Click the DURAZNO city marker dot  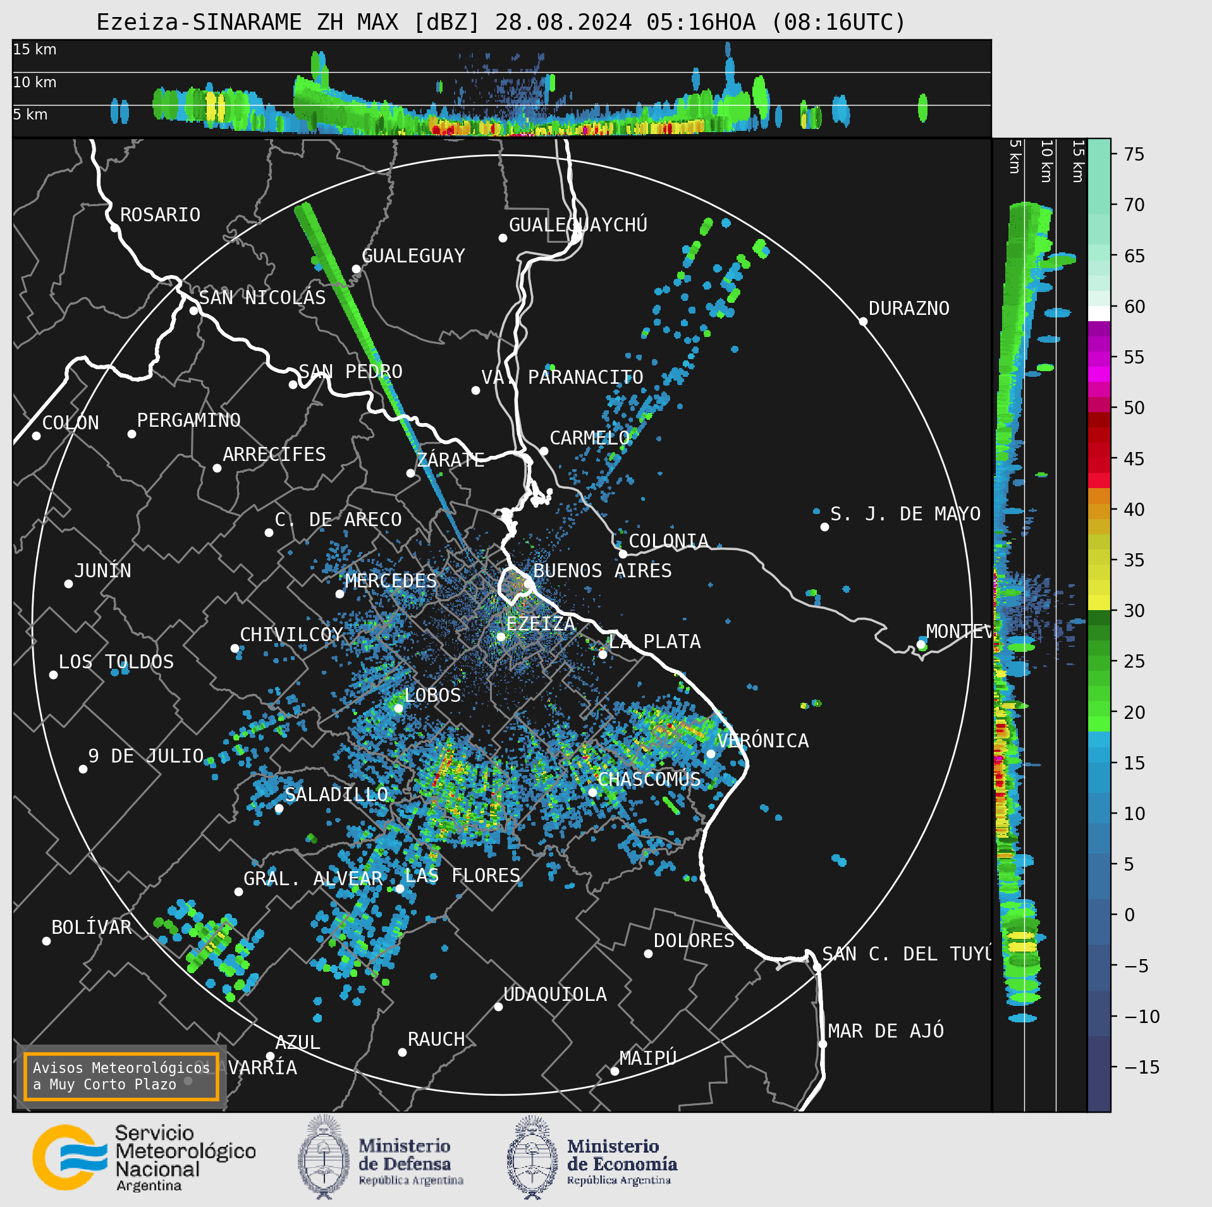[x=863, y=321]
